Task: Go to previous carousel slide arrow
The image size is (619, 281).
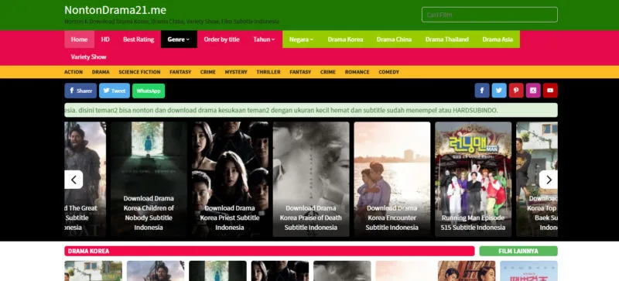Action: (74, 180)
